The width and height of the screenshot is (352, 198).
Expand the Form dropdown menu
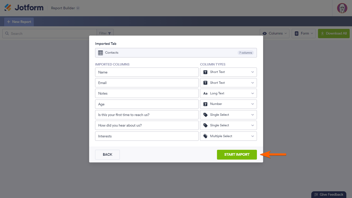pos(304,34)
